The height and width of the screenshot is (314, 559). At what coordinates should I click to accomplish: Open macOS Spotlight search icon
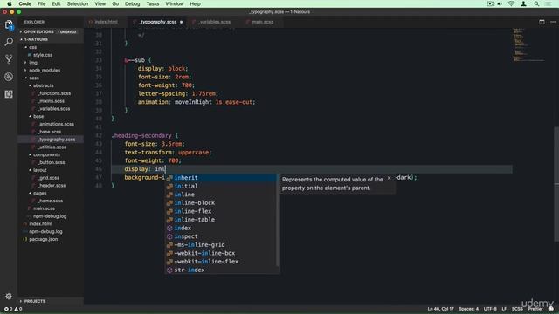coord(536,3)
